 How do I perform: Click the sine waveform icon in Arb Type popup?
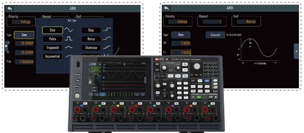(69, 30)
